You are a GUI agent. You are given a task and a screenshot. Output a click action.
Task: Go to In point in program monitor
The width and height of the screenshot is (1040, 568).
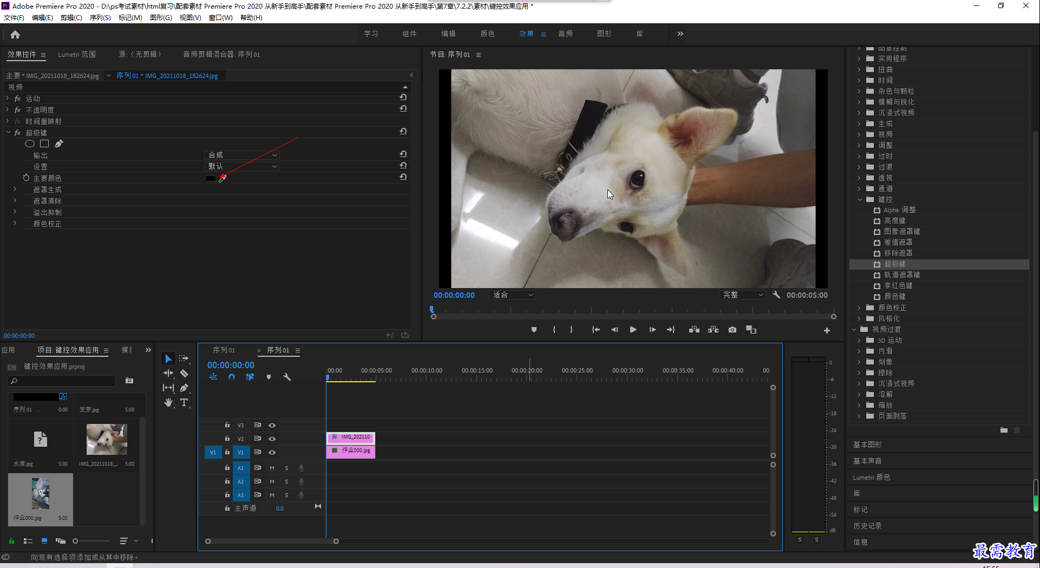pyautogui.click(x=596, y=330)
